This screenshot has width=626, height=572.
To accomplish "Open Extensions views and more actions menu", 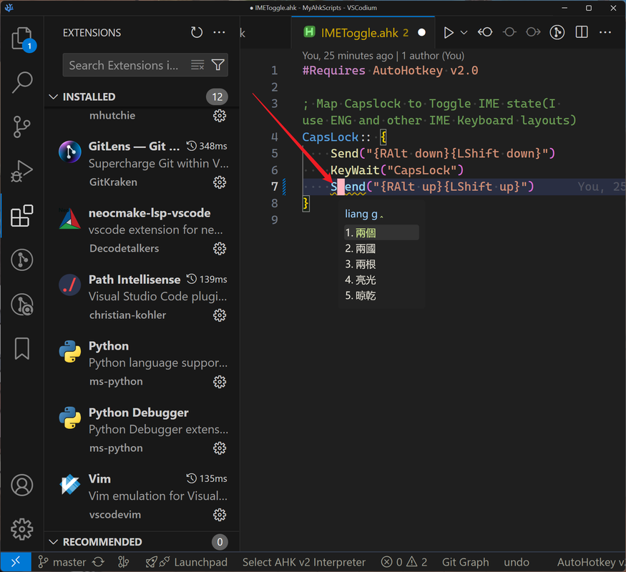I will [x=219, y=32].
